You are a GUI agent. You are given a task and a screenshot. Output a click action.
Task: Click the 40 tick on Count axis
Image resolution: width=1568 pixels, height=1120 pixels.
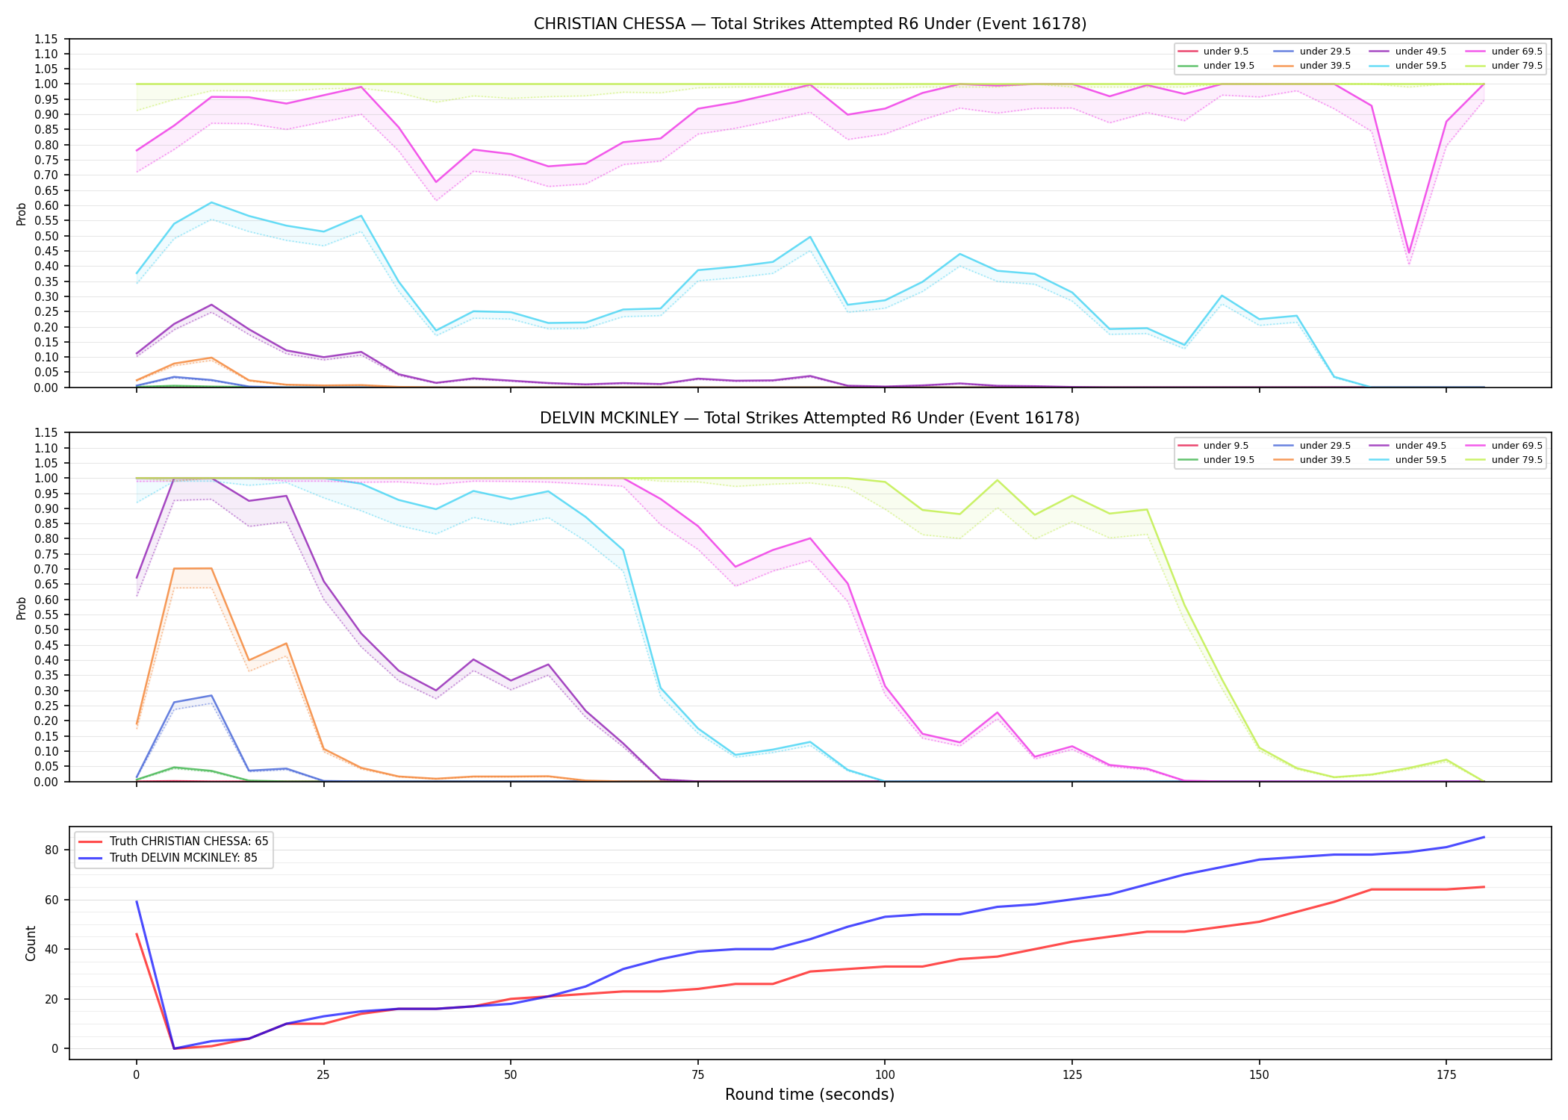click(52, 949)
